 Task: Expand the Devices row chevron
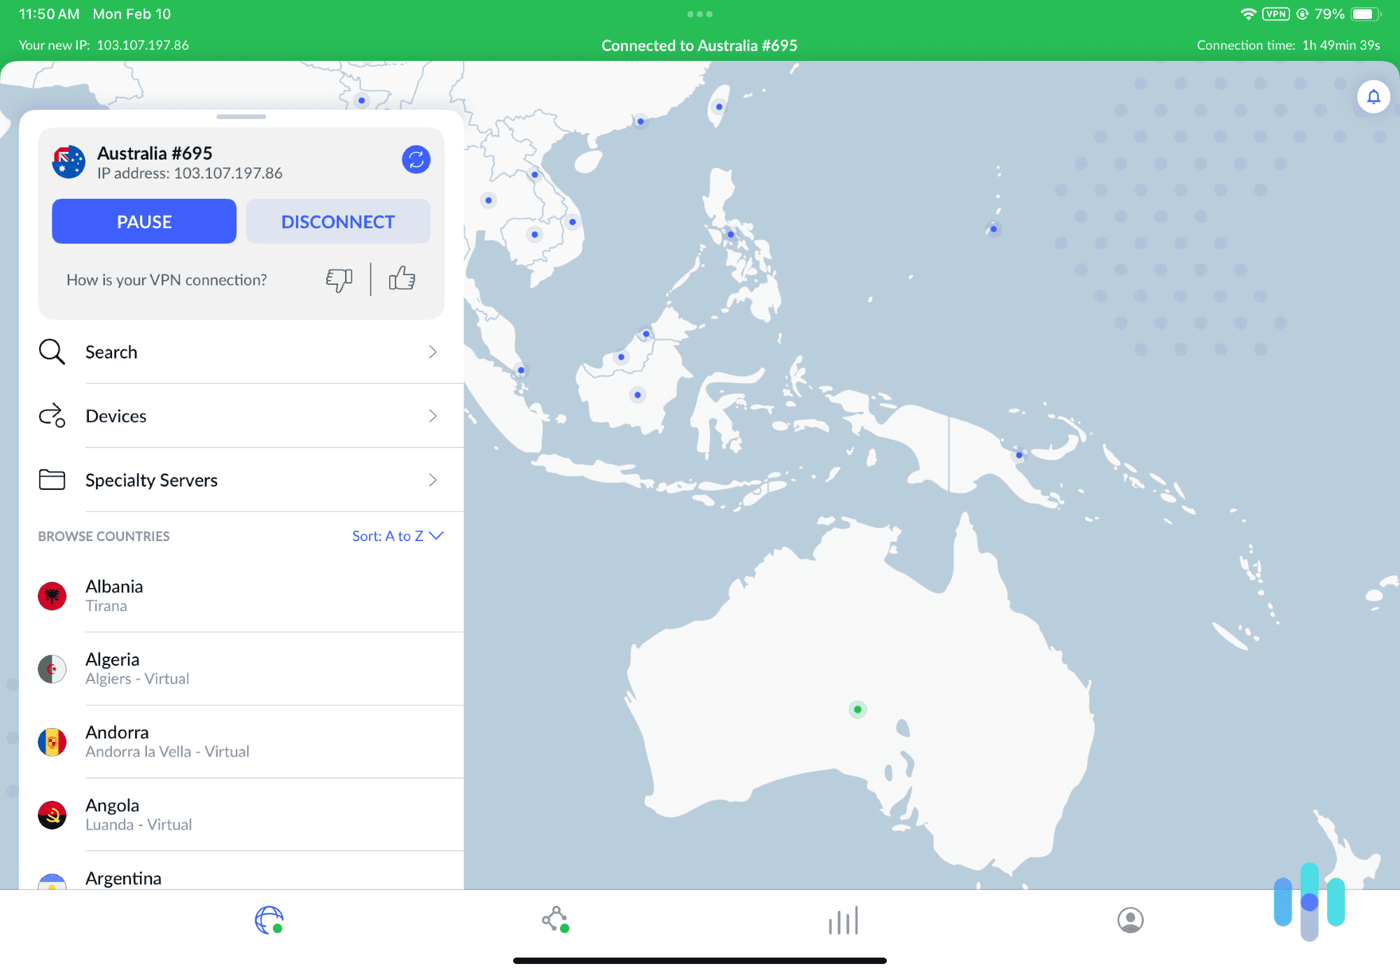[433, 416]
